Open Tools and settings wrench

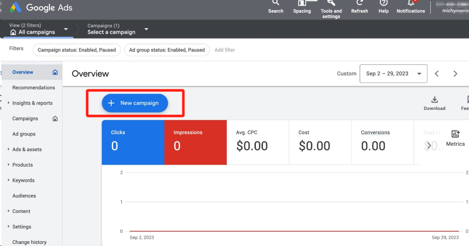(331, 3)
